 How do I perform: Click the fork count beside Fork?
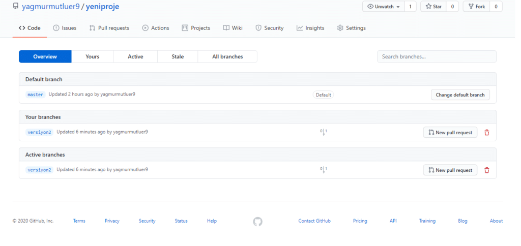pos(496,7)
